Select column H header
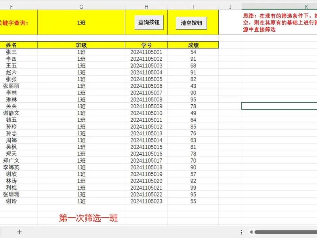Screen dimensions: 317x238 (x=146, y=7)
